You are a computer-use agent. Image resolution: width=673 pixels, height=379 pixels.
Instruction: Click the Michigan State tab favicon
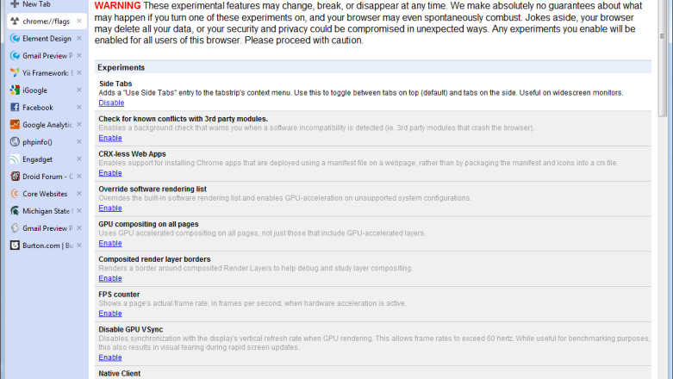pyautogui.click(x=15, y=211)
